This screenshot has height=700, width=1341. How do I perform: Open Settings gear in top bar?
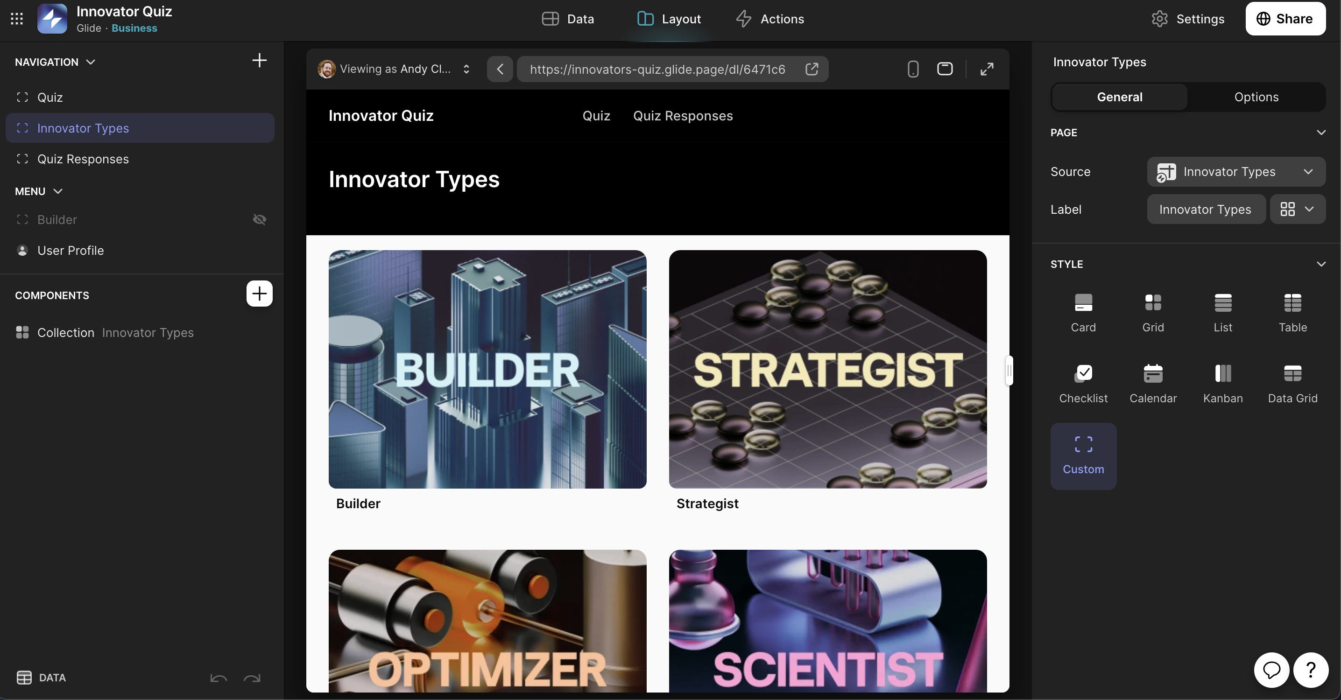[1188, 19]
